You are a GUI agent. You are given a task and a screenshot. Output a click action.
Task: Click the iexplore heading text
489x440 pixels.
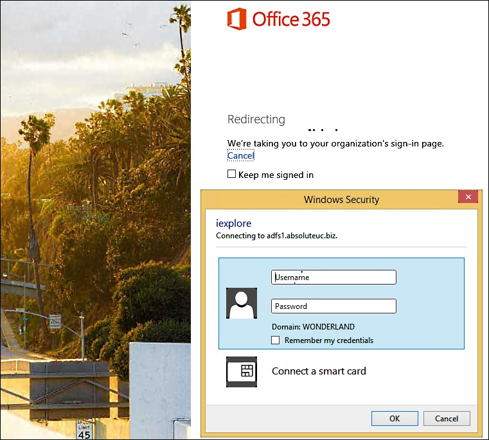[234, 224]
